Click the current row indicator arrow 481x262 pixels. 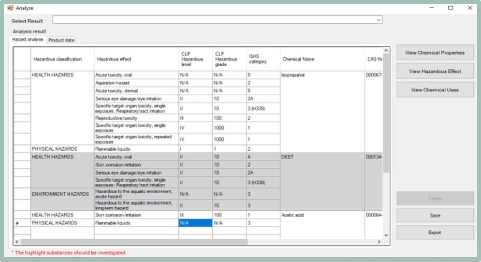(x=18, y=223)
